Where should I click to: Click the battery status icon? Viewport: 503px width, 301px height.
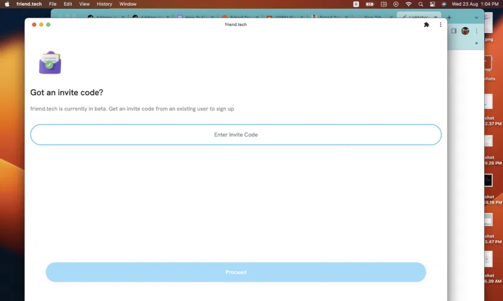[x=370, y=4]
